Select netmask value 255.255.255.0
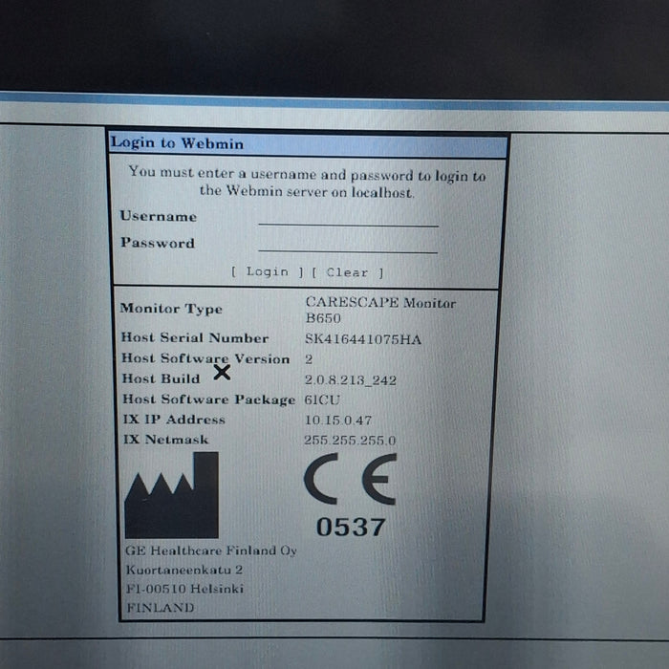The width and height of the screenshot is (669, 669). 350,441
